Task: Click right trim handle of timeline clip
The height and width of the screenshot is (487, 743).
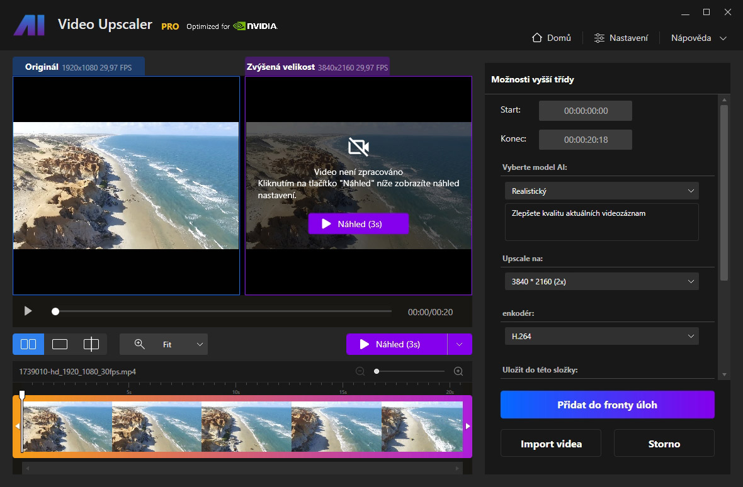Action: (x=468, y=426)
